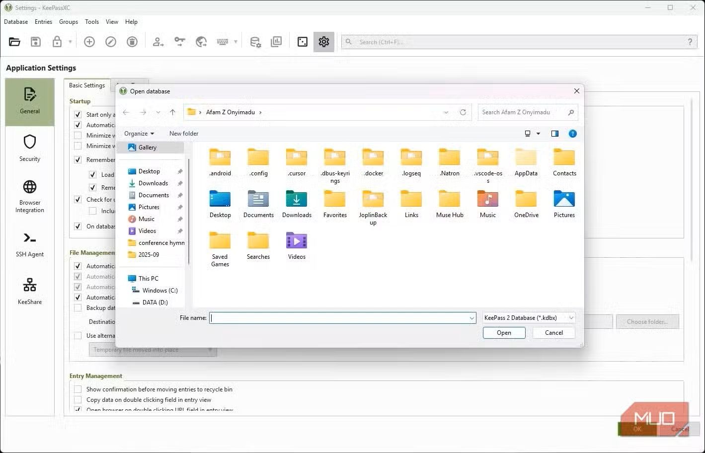Click the Auto-Type keyboard icon
The height and width of the screenshot is (453, 705).
(223, 42)
